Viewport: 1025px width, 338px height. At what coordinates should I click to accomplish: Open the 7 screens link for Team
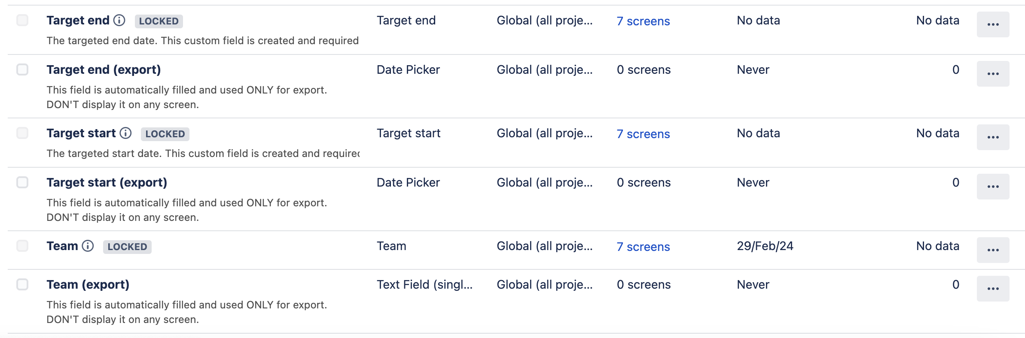tap(643, 247)
